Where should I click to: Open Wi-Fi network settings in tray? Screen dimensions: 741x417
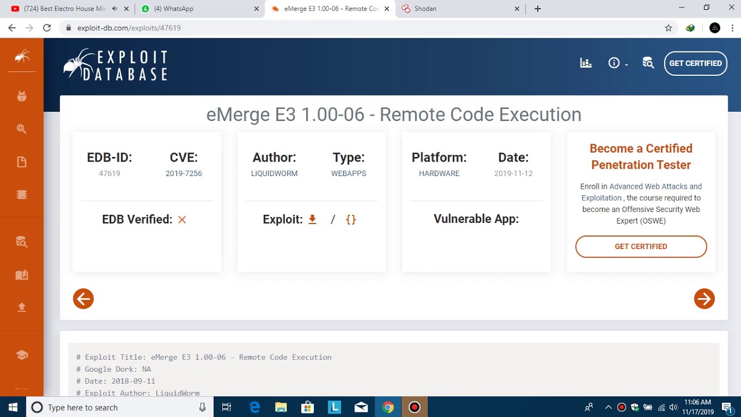click(x=661, y=407)
